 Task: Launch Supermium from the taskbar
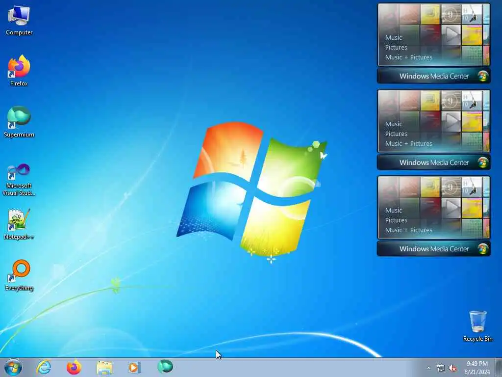click(165, 367)
